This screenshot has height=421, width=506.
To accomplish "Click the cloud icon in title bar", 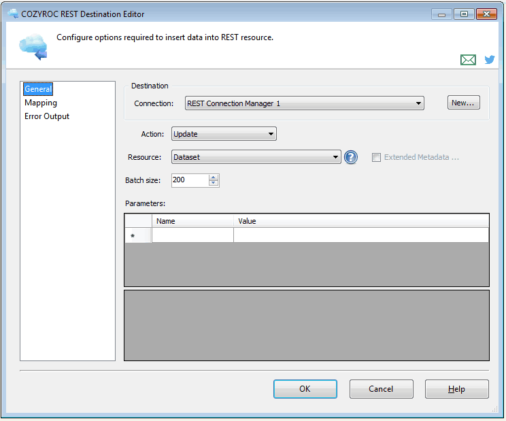I will click(13, 14).
